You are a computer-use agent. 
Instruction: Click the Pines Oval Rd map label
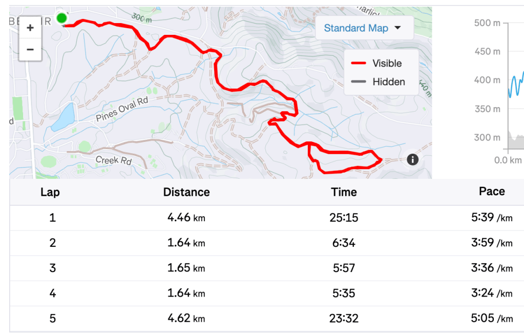pos(121,110)
